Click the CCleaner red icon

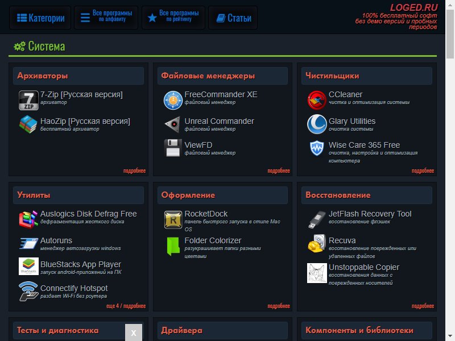(x=317, y=100)
